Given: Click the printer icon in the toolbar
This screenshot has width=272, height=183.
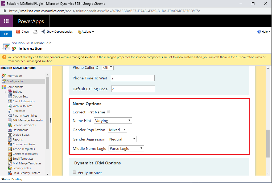Looking at the screenshot, I should click(35, 32).
